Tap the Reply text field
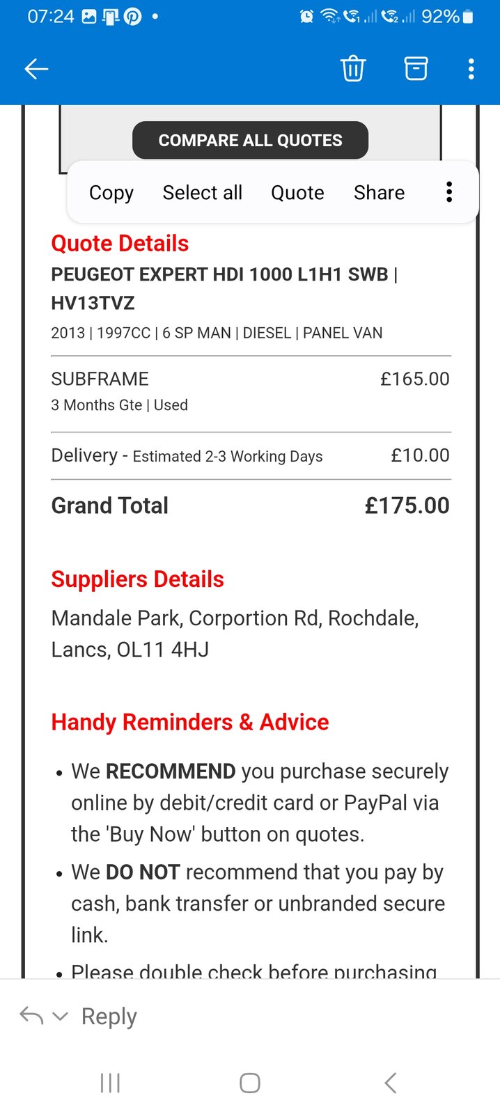Viewport: 500px width, 1114px height. click(x=109, y=1017)
